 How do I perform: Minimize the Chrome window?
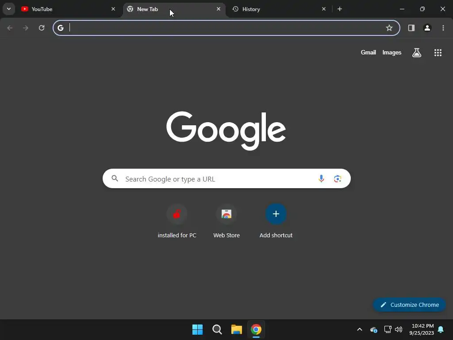(x=402, y=9)
